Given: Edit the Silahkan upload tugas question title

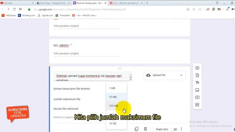Looking at the screenshot, I should (91, 76).
